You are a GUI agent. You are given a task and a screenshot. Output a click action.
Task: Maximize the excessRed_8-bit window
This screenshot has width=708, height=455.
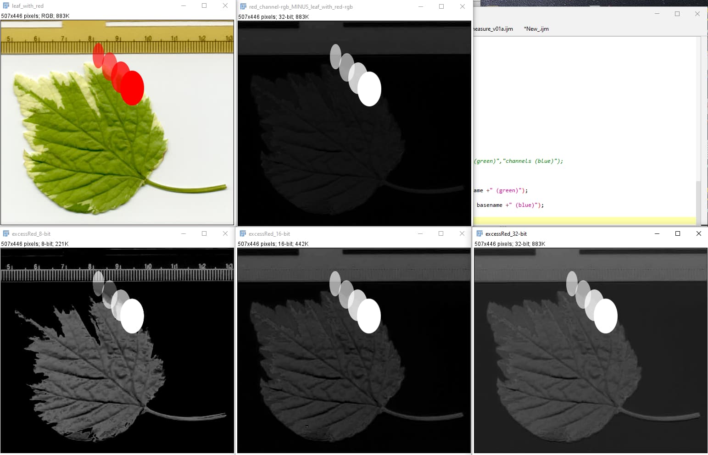[204, 233]
